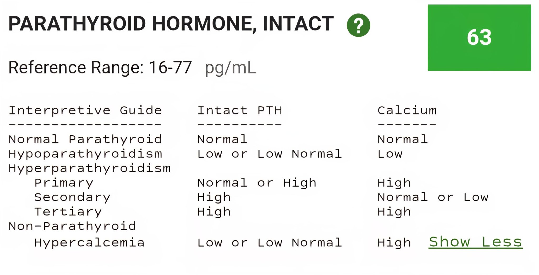The height and width of the screenshot is (275, 539).
Task: Click the Normal Parathyroid row label
Action: (x=85, y=140)
